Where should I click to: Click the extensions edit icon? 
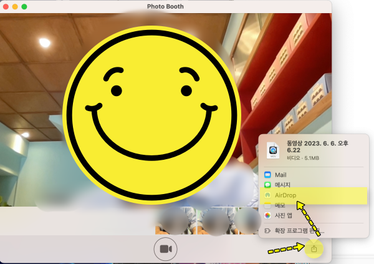click(x=267, y=231)
